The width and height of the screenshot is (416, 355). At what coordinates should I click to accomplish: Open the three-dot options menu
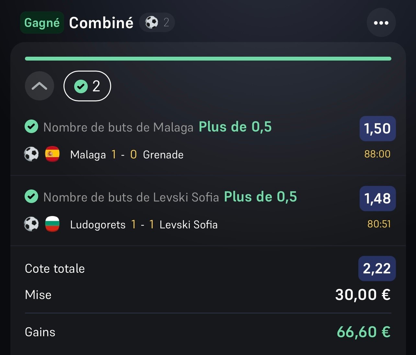381,23
